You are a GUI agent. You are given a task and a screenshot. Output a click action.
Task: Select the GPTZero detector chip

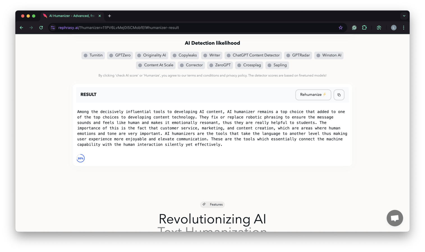coord(120,55)
